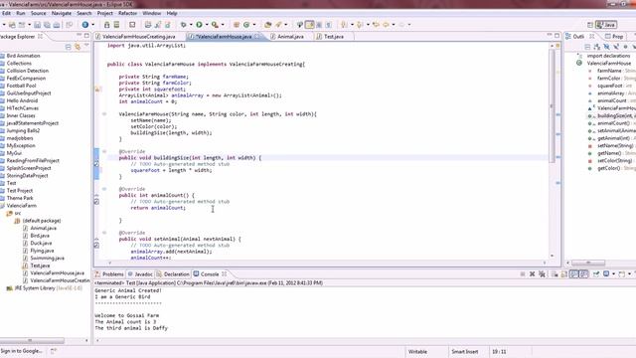The image size is (636, 358).
Task: Open the Run button dropdown arrow
Action: (x=207, y=25)
